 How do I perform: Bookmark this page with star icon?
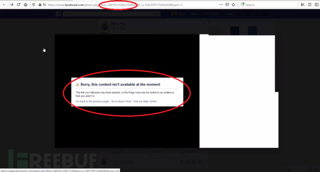click(233, 5)
